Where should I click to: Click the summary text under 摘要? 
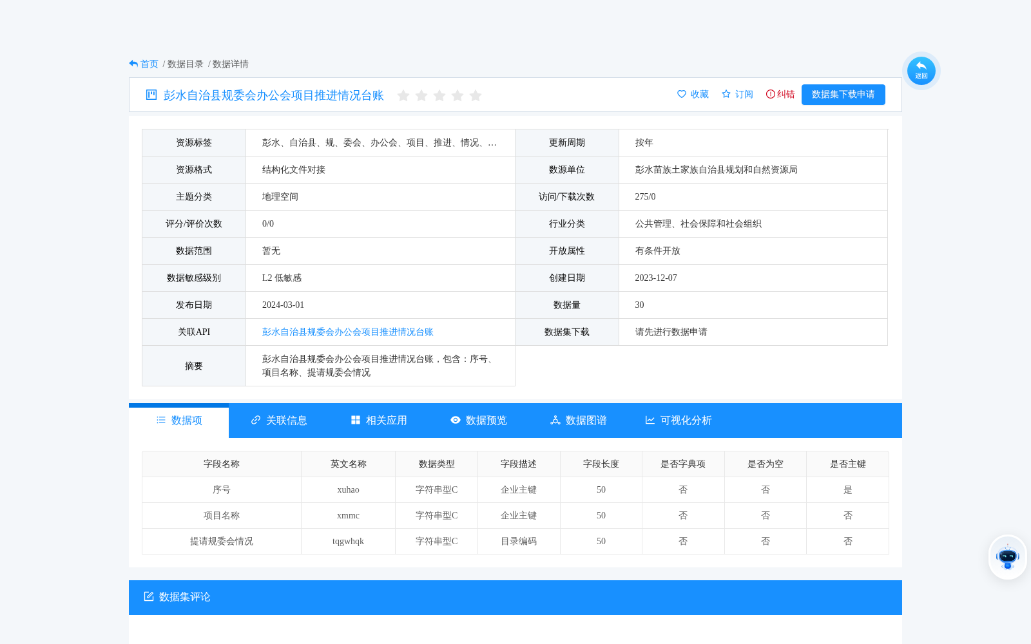[380, 366]
